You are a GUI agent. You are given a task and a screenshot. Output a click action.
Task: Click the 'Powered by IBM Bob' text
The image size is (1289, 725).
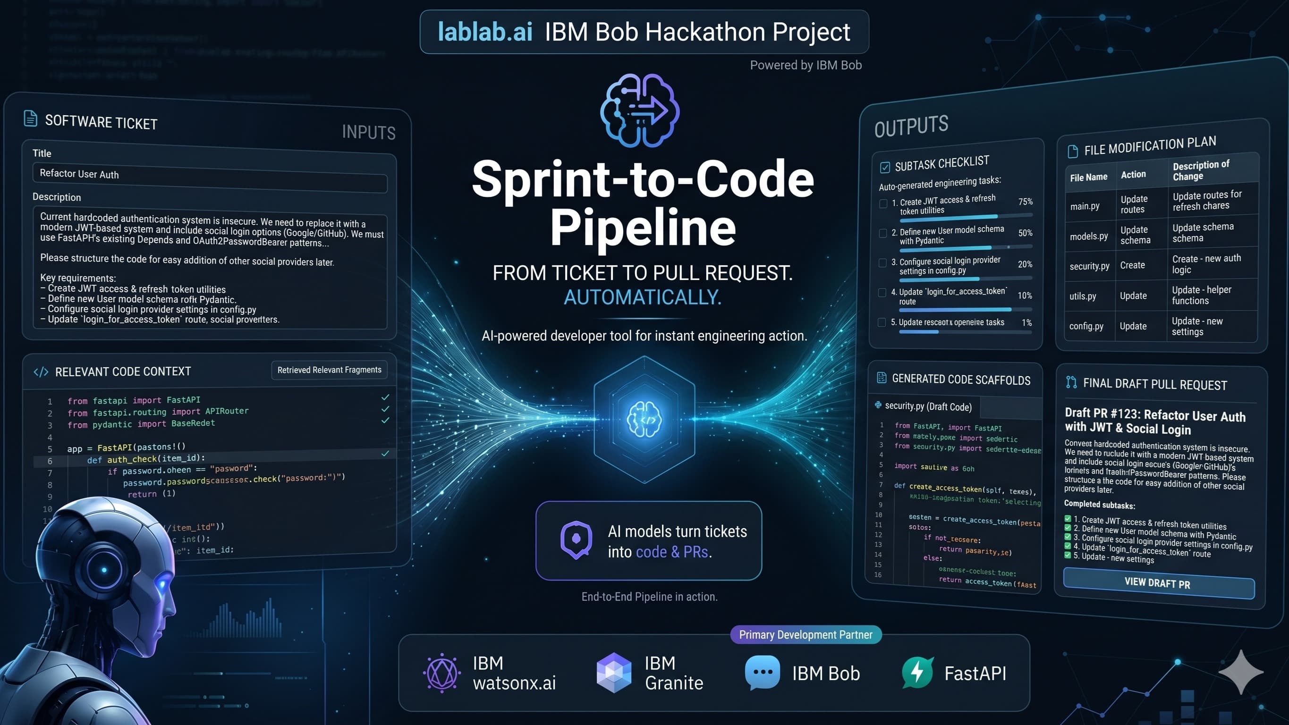806,65
